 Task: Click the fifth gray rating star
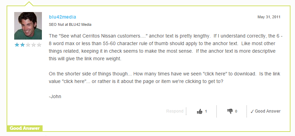[39, 45]
